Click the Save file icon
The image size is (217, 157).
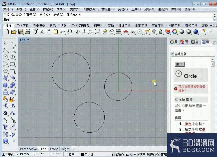[x=21, y=32]
